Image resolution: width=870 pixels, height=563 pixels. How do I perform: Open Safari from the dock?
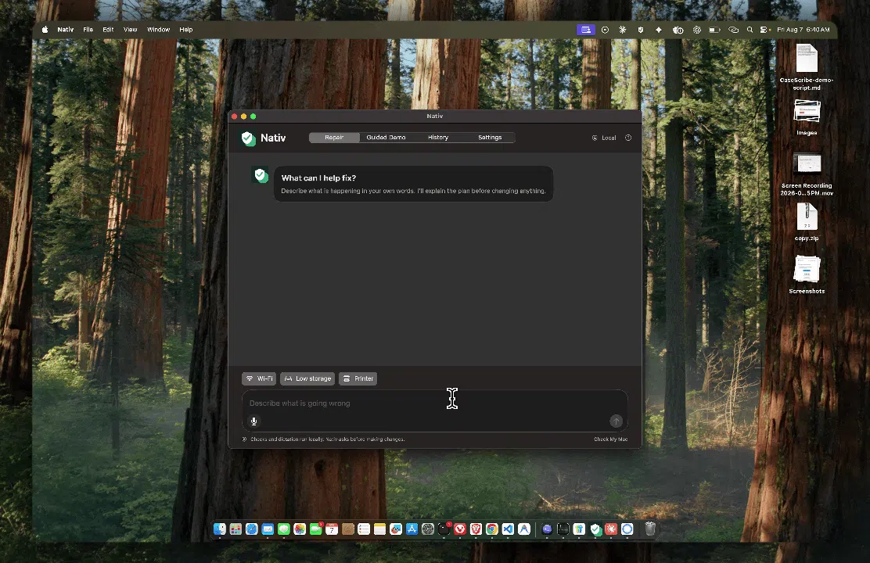pyautogui.click(x=252, y=529)
